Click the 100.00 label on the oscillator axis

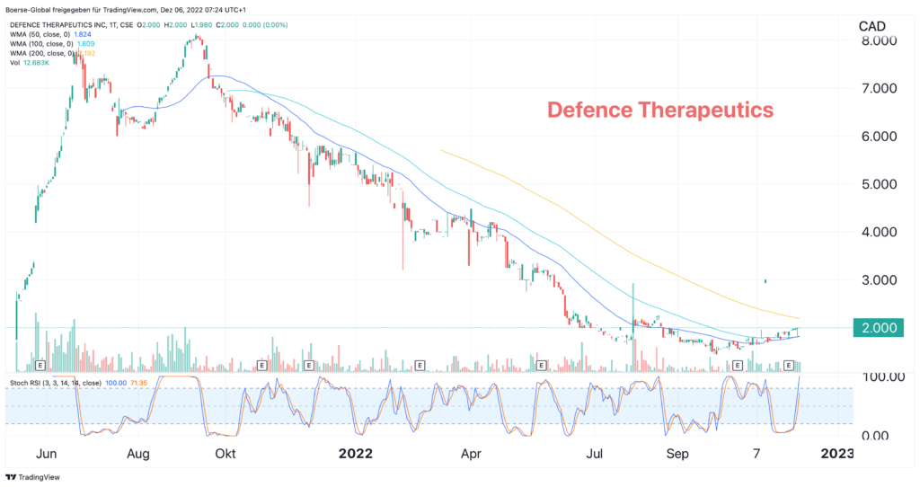click(x=884, y=376)
